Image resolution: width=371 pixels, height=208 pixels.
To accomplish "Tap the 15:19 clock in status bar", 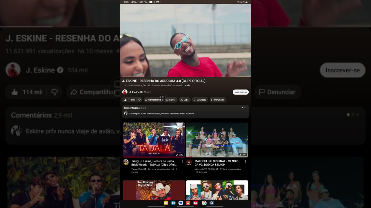I will [126, 2].
